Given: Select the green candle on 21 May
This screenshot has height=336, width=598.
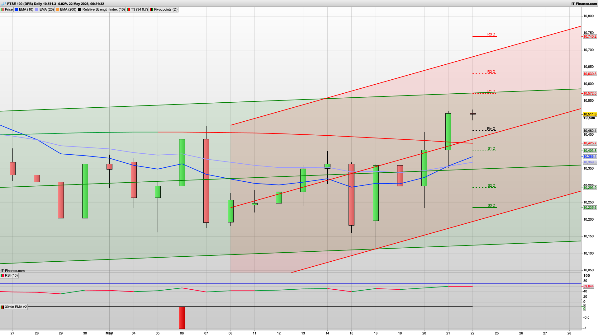Looking at the screenshot, I should [448, 132].
